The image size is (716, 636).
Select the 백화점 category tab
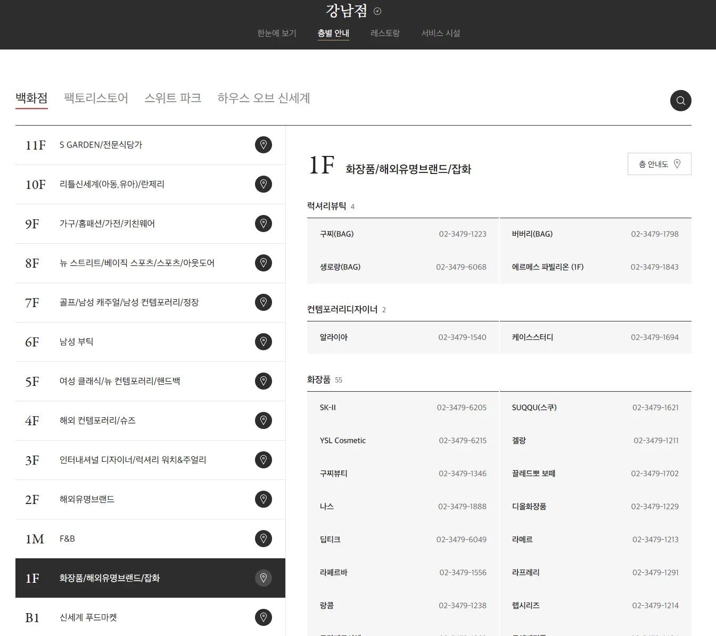pyautogui.click(x=31, y=98)
